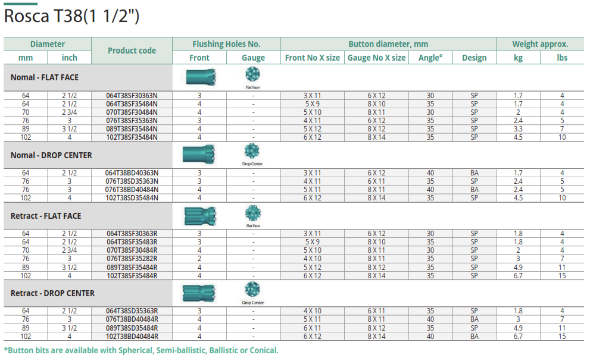Click the 6 X 11 gauge size in the 076T38SD35363N row
The image size is (590, 355).
tap(376, 181)
